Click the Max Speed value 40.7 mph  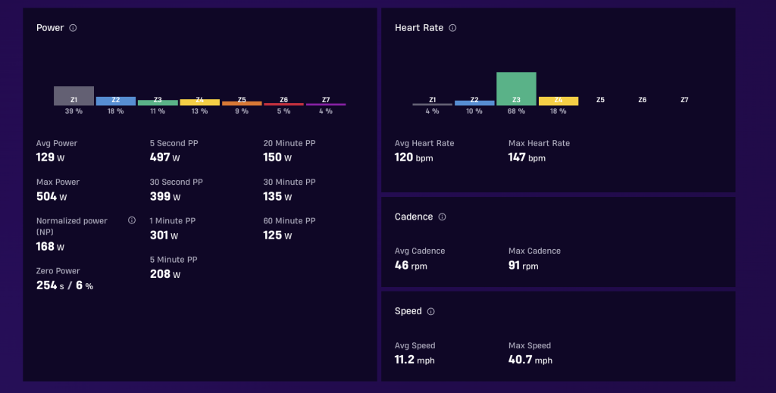(x=530, y=360)
